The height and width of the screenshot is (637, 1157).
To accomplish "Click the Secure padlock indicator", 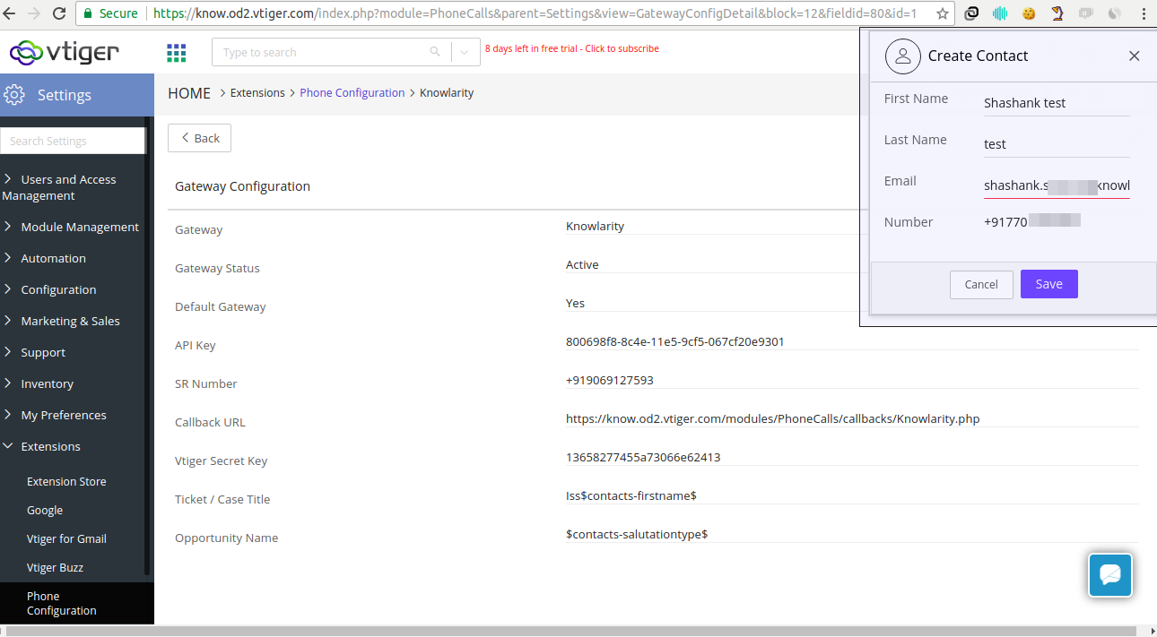I will (x=111, y=13).
